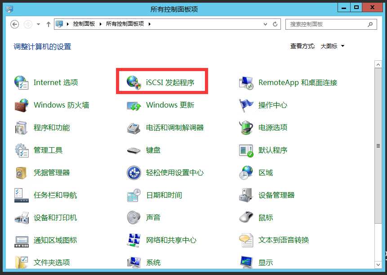Open the 键盘 keyboard icon

tap(134, 150)
